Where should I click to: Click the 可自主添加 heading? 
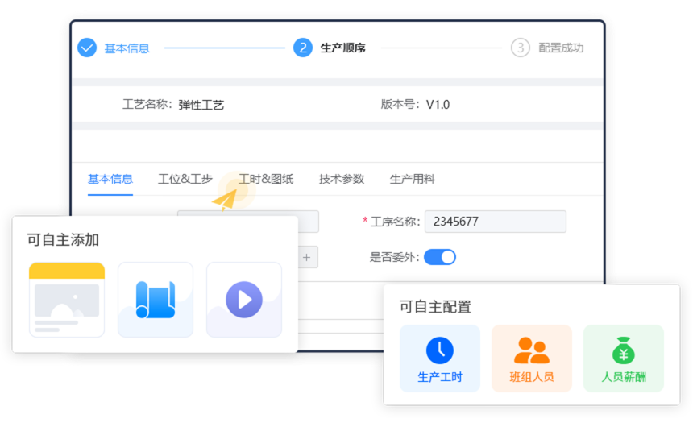coord(63,240)
